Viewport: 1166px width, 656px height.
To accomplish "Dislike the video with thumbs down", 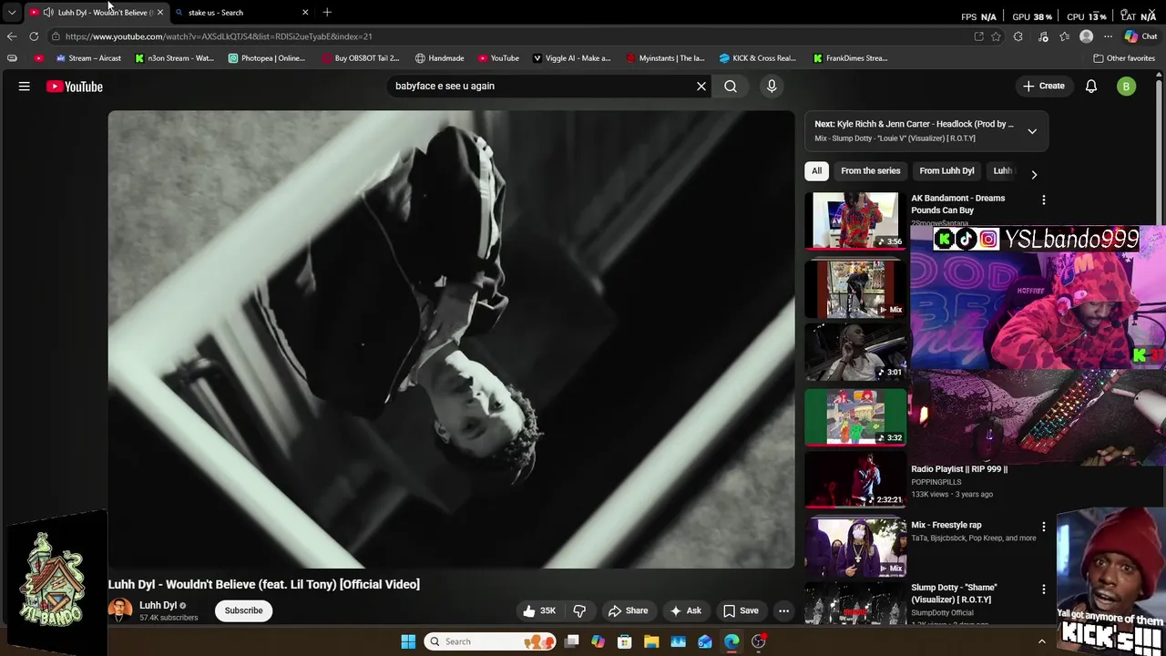I will click(579, 610).
